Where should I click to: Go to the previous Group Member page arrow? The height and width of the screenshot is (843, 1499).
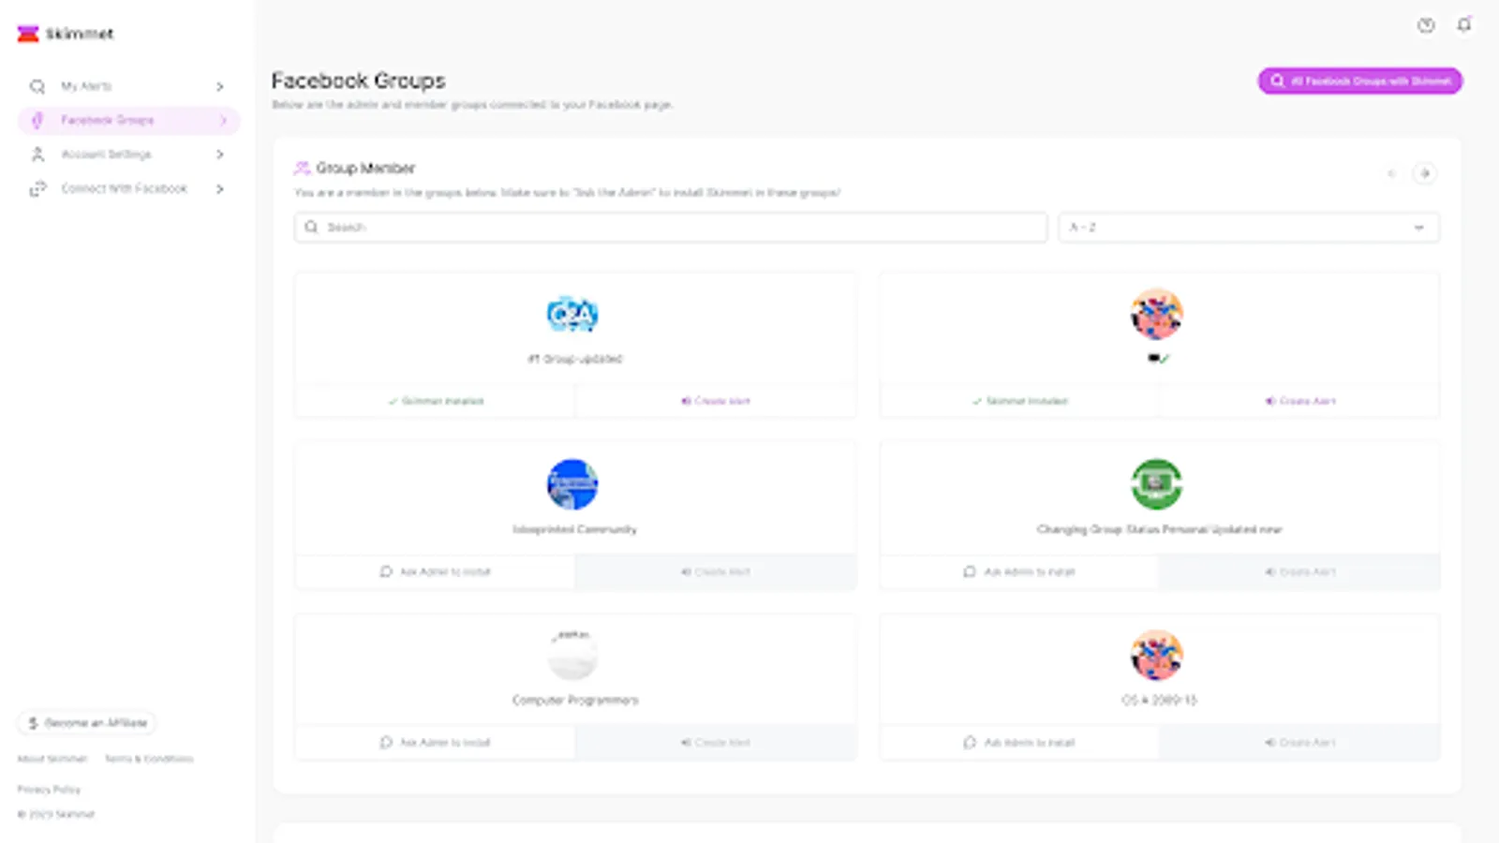(1391, 173)
